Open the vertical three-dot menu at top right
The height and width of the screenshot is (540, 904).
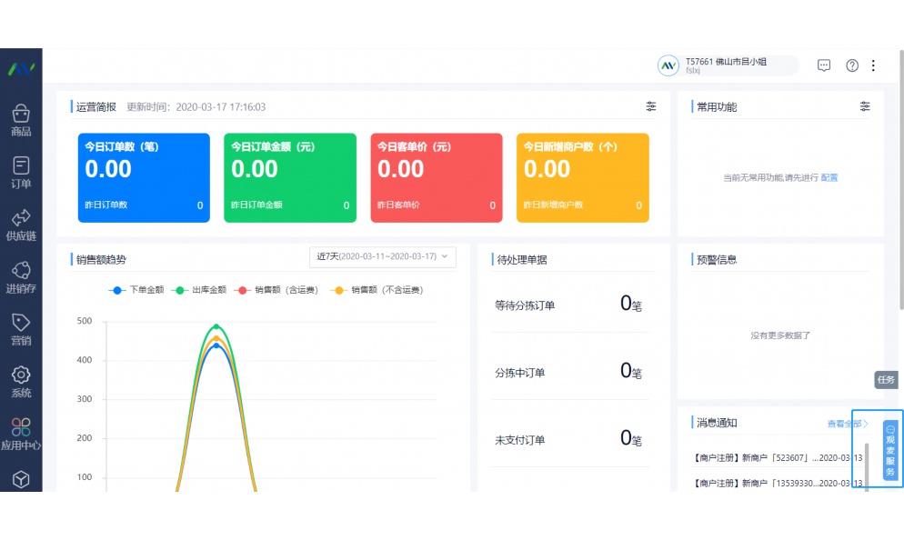874,65
